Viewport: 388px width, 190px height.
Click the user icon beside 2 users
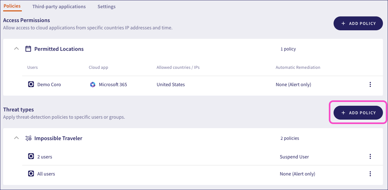pos(31,156)
